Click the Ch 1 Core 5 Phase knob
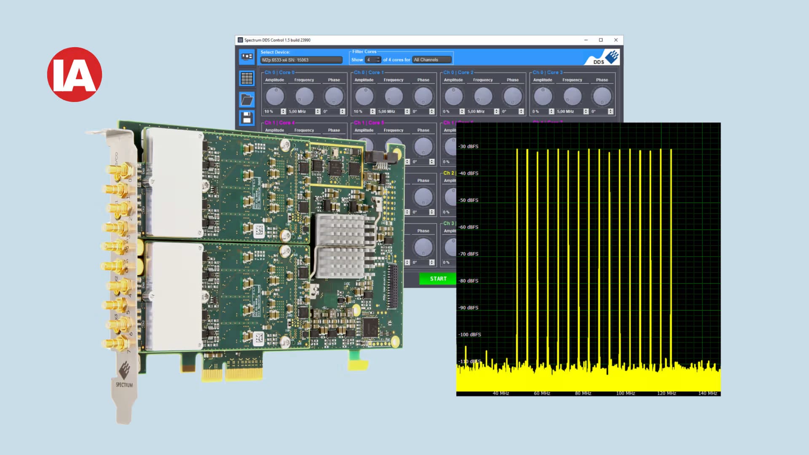This screenshot has width=809, height=455. [423, 147]
